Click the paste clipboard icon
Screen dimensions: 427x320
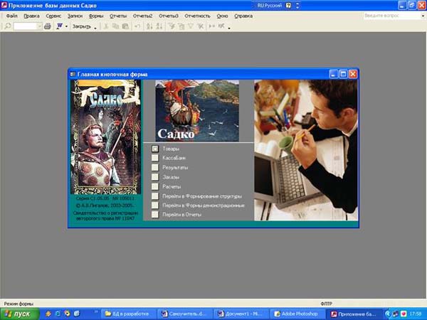125,26
